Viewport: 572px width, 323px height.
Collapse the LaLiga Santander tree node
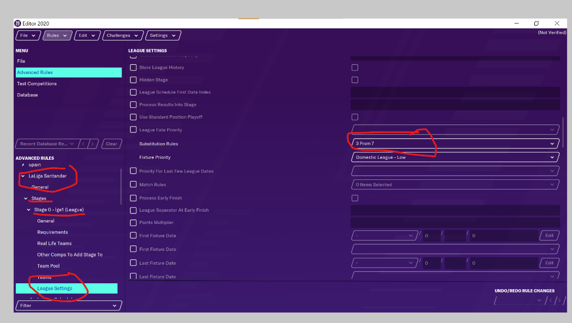(23, 176)
